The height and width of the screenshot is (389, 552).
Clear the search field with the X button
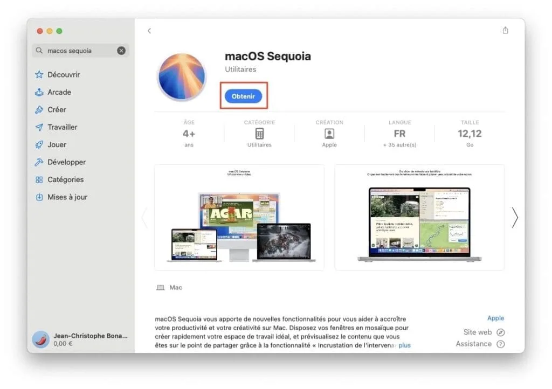[121, 51]
